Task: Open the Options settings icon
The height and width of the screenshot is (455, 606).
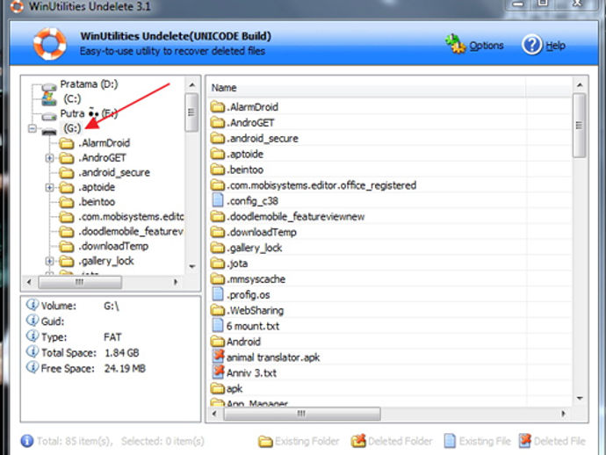Action: pyautogui.click(x=455, y=44)
